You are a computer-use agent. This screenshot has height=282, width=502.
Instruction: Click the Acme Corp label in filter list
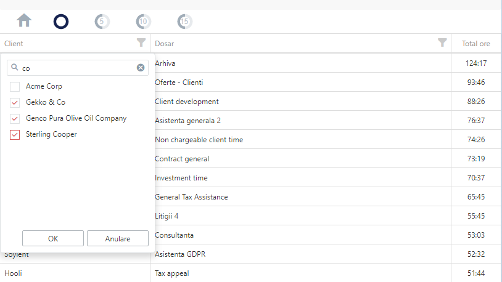(44, 86)
